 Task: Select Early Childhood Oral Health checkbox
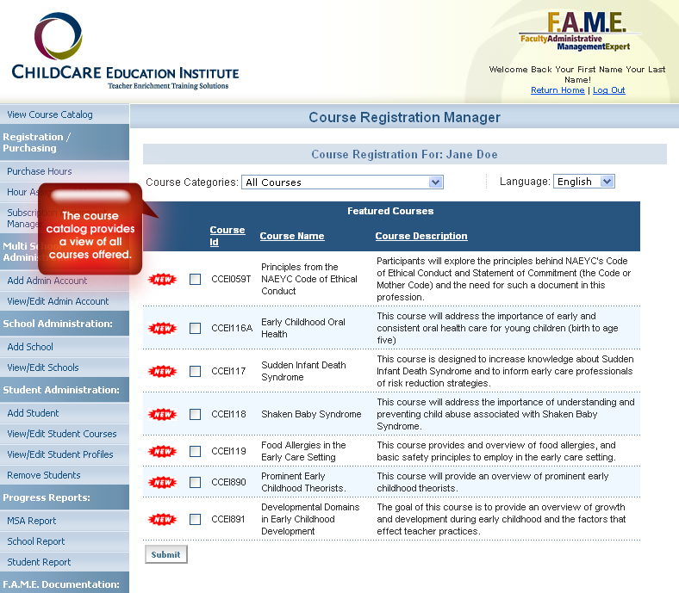click(x=196, y=328)
